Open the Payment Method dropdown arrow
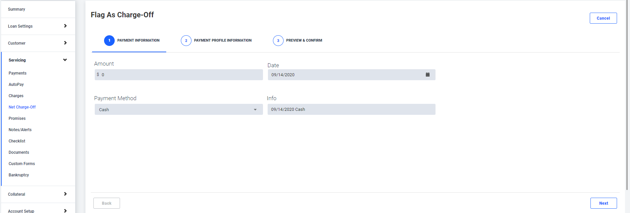Viewport: 630px width, 213px height. click(x=255, y=109)
